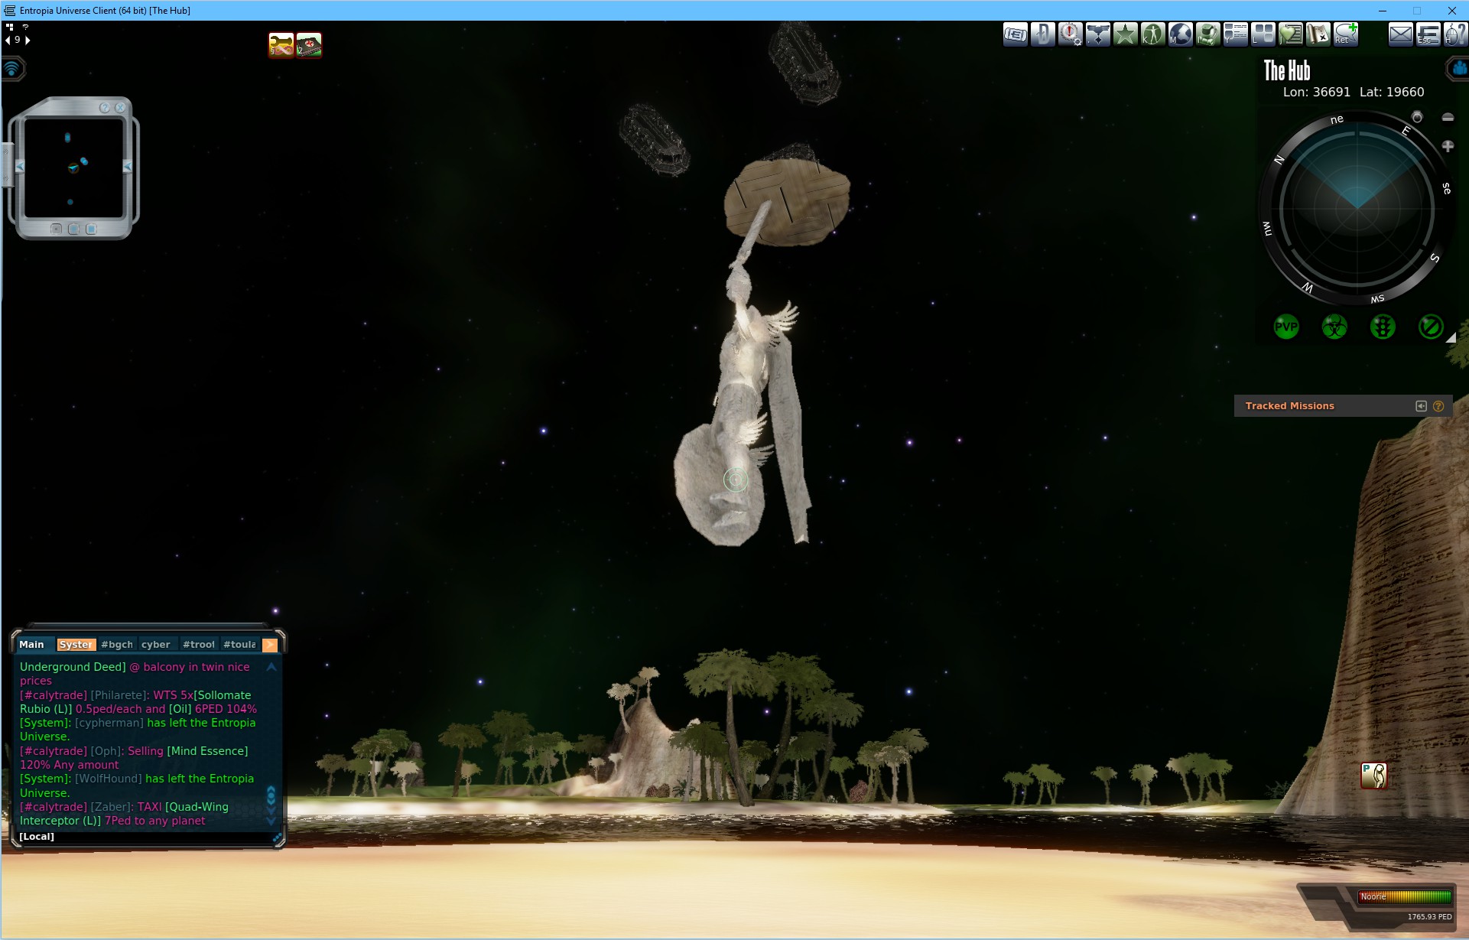Image resolution: width=1469 pixels, height=940 pixels.
Task: Open the ticket-shaped icon in the top toolbar
Action: [1015, 34]
